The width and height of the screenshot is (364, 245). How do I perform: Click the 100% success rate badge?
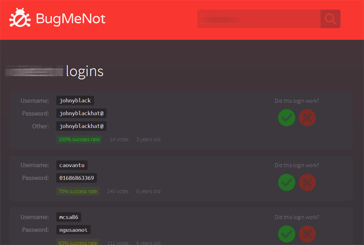point(79,139)
